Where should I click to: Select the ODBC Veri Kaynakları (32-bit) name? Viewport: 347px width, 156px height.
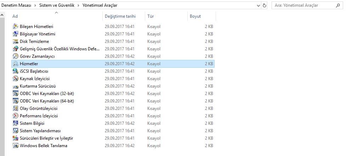[x=47, y=94]
